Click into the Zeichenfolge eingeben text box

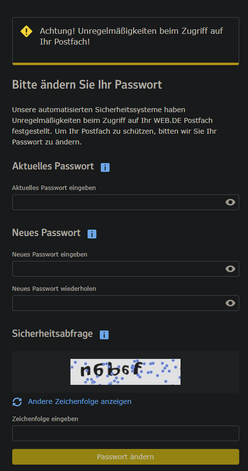(126, 433)
